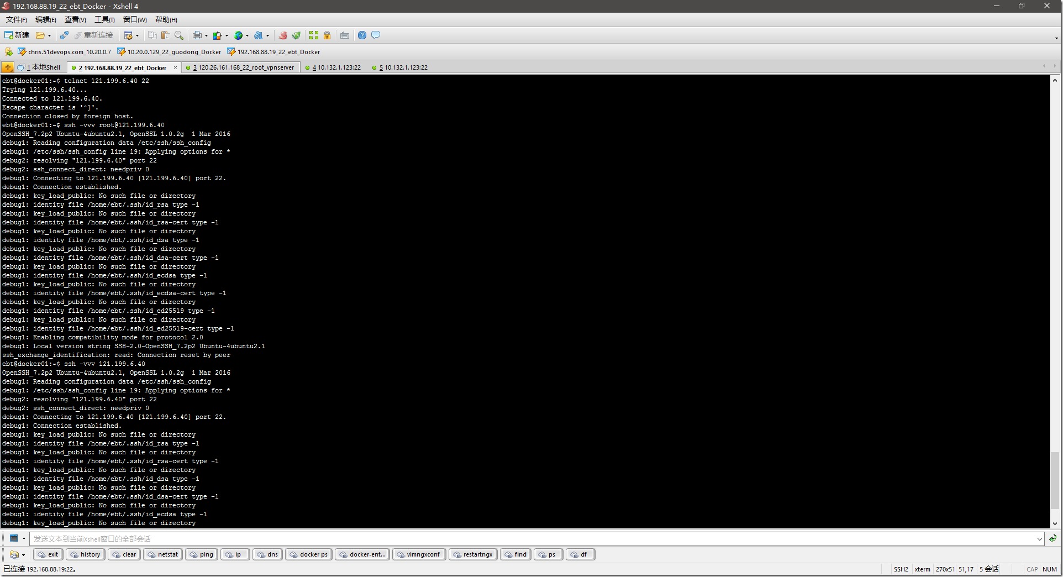Click the lock screen padlock icon
This screenshot has width=1063, height=577.
(327, 35)
